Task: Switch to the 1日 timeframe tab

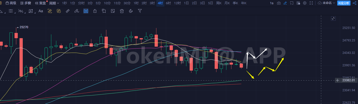Action: click(186, 3)
